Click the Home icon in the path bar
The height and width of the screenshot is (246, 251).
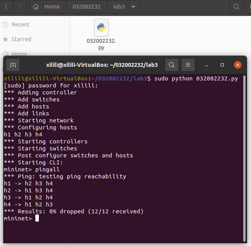36,7
